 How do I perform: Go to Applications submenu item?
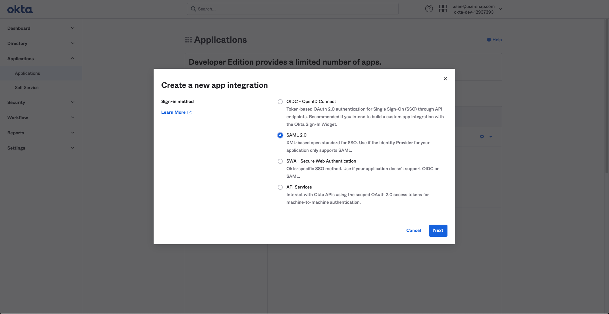41,73
